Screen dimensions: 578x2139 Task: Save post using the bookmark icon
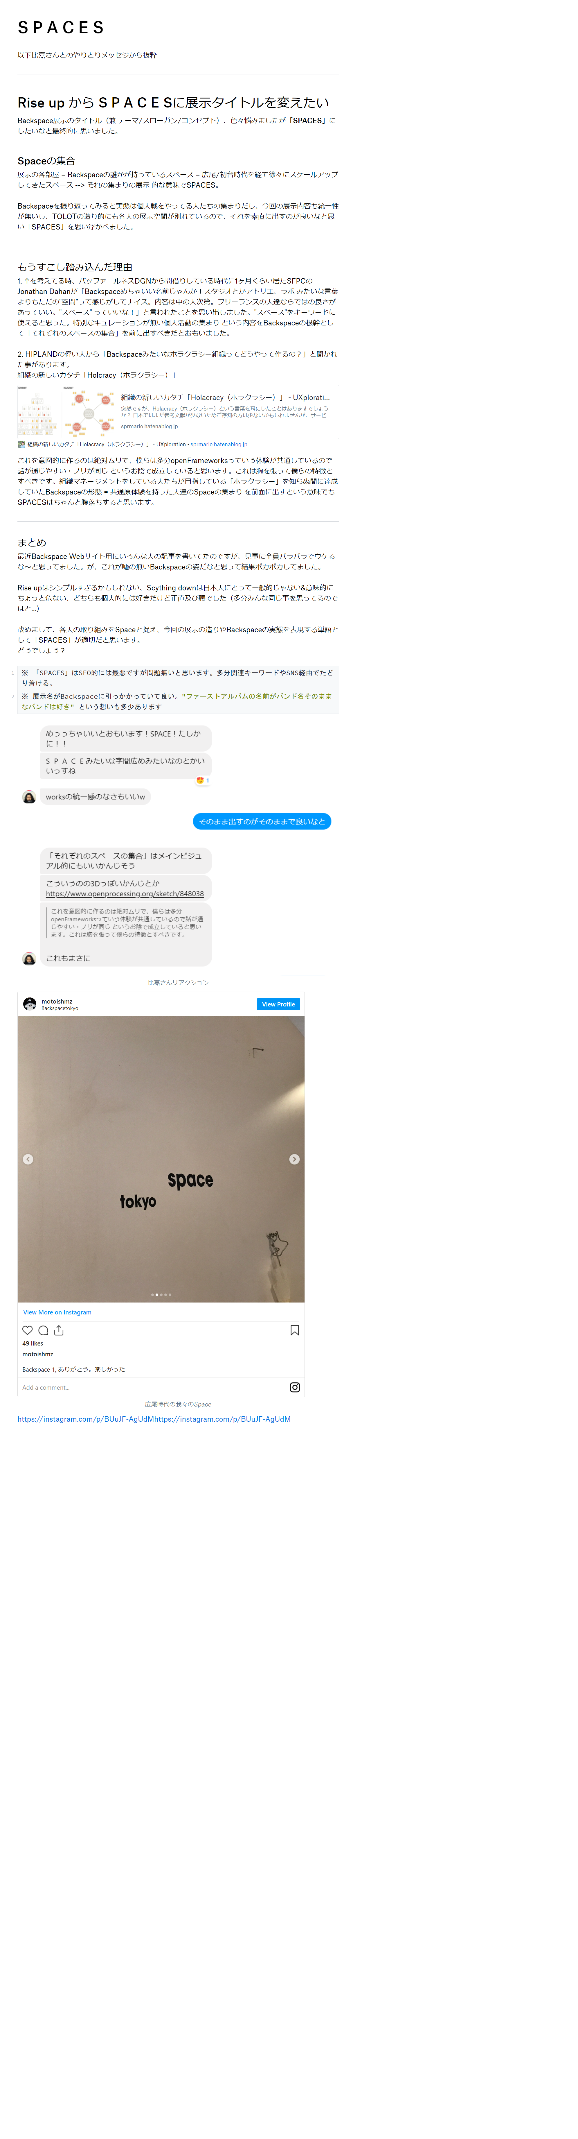(294, 1330)
